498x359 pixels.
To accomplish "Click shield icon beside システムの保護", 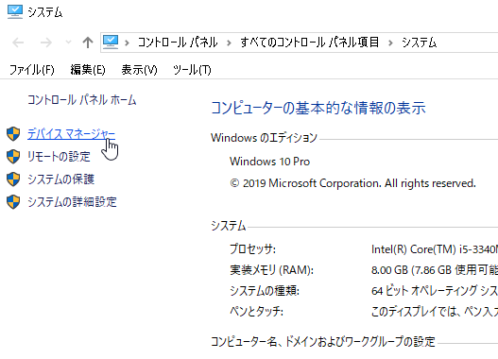I will coord(13,179).
